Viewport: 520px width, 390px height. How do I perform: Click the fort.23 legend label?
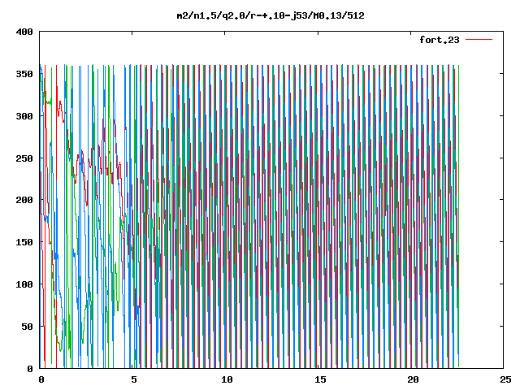(x=439, y=40)
